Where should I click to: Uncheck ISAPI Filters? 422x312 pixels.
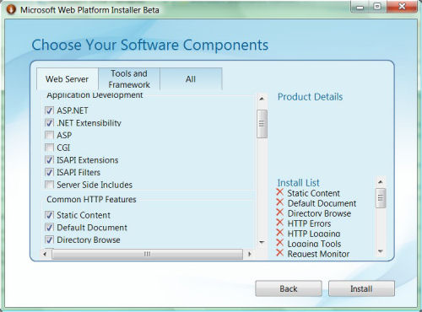(x=49, y=172)
